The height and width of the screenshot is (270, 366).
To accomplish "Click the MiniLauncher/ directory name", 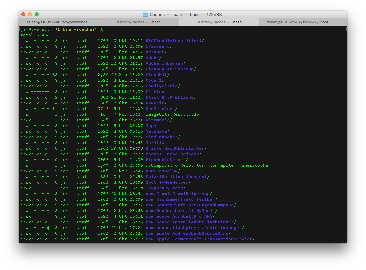I will (x=163, y=137).
